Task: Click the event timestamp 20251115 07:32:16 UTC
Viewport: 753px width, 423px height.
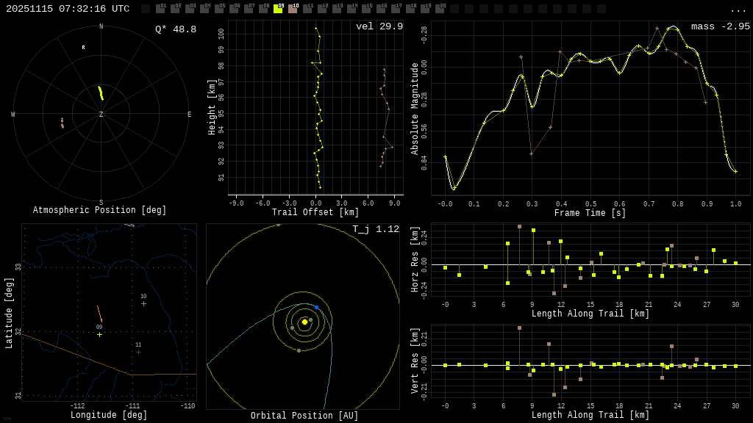Action: 68,9
